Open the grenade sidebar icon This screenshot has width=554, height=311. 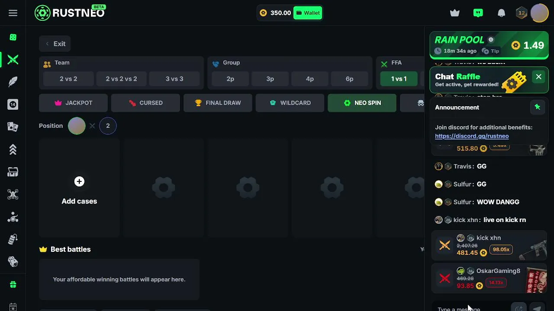[13, 239]
